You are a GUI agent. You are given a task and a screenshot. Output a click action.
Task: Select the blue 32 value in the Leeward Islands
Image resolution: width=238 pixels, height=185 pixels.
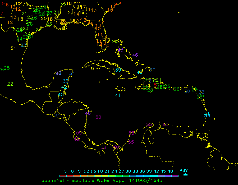click(x=202, y=92)
